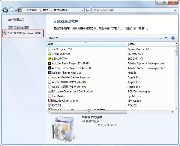Select the Apple Mobile Device Support entry
180x146 pixels.
click(71, 77)
